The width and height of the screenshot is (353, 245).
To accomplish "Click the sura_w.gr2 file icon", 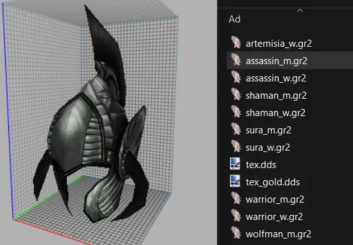I will coord(236,147).
